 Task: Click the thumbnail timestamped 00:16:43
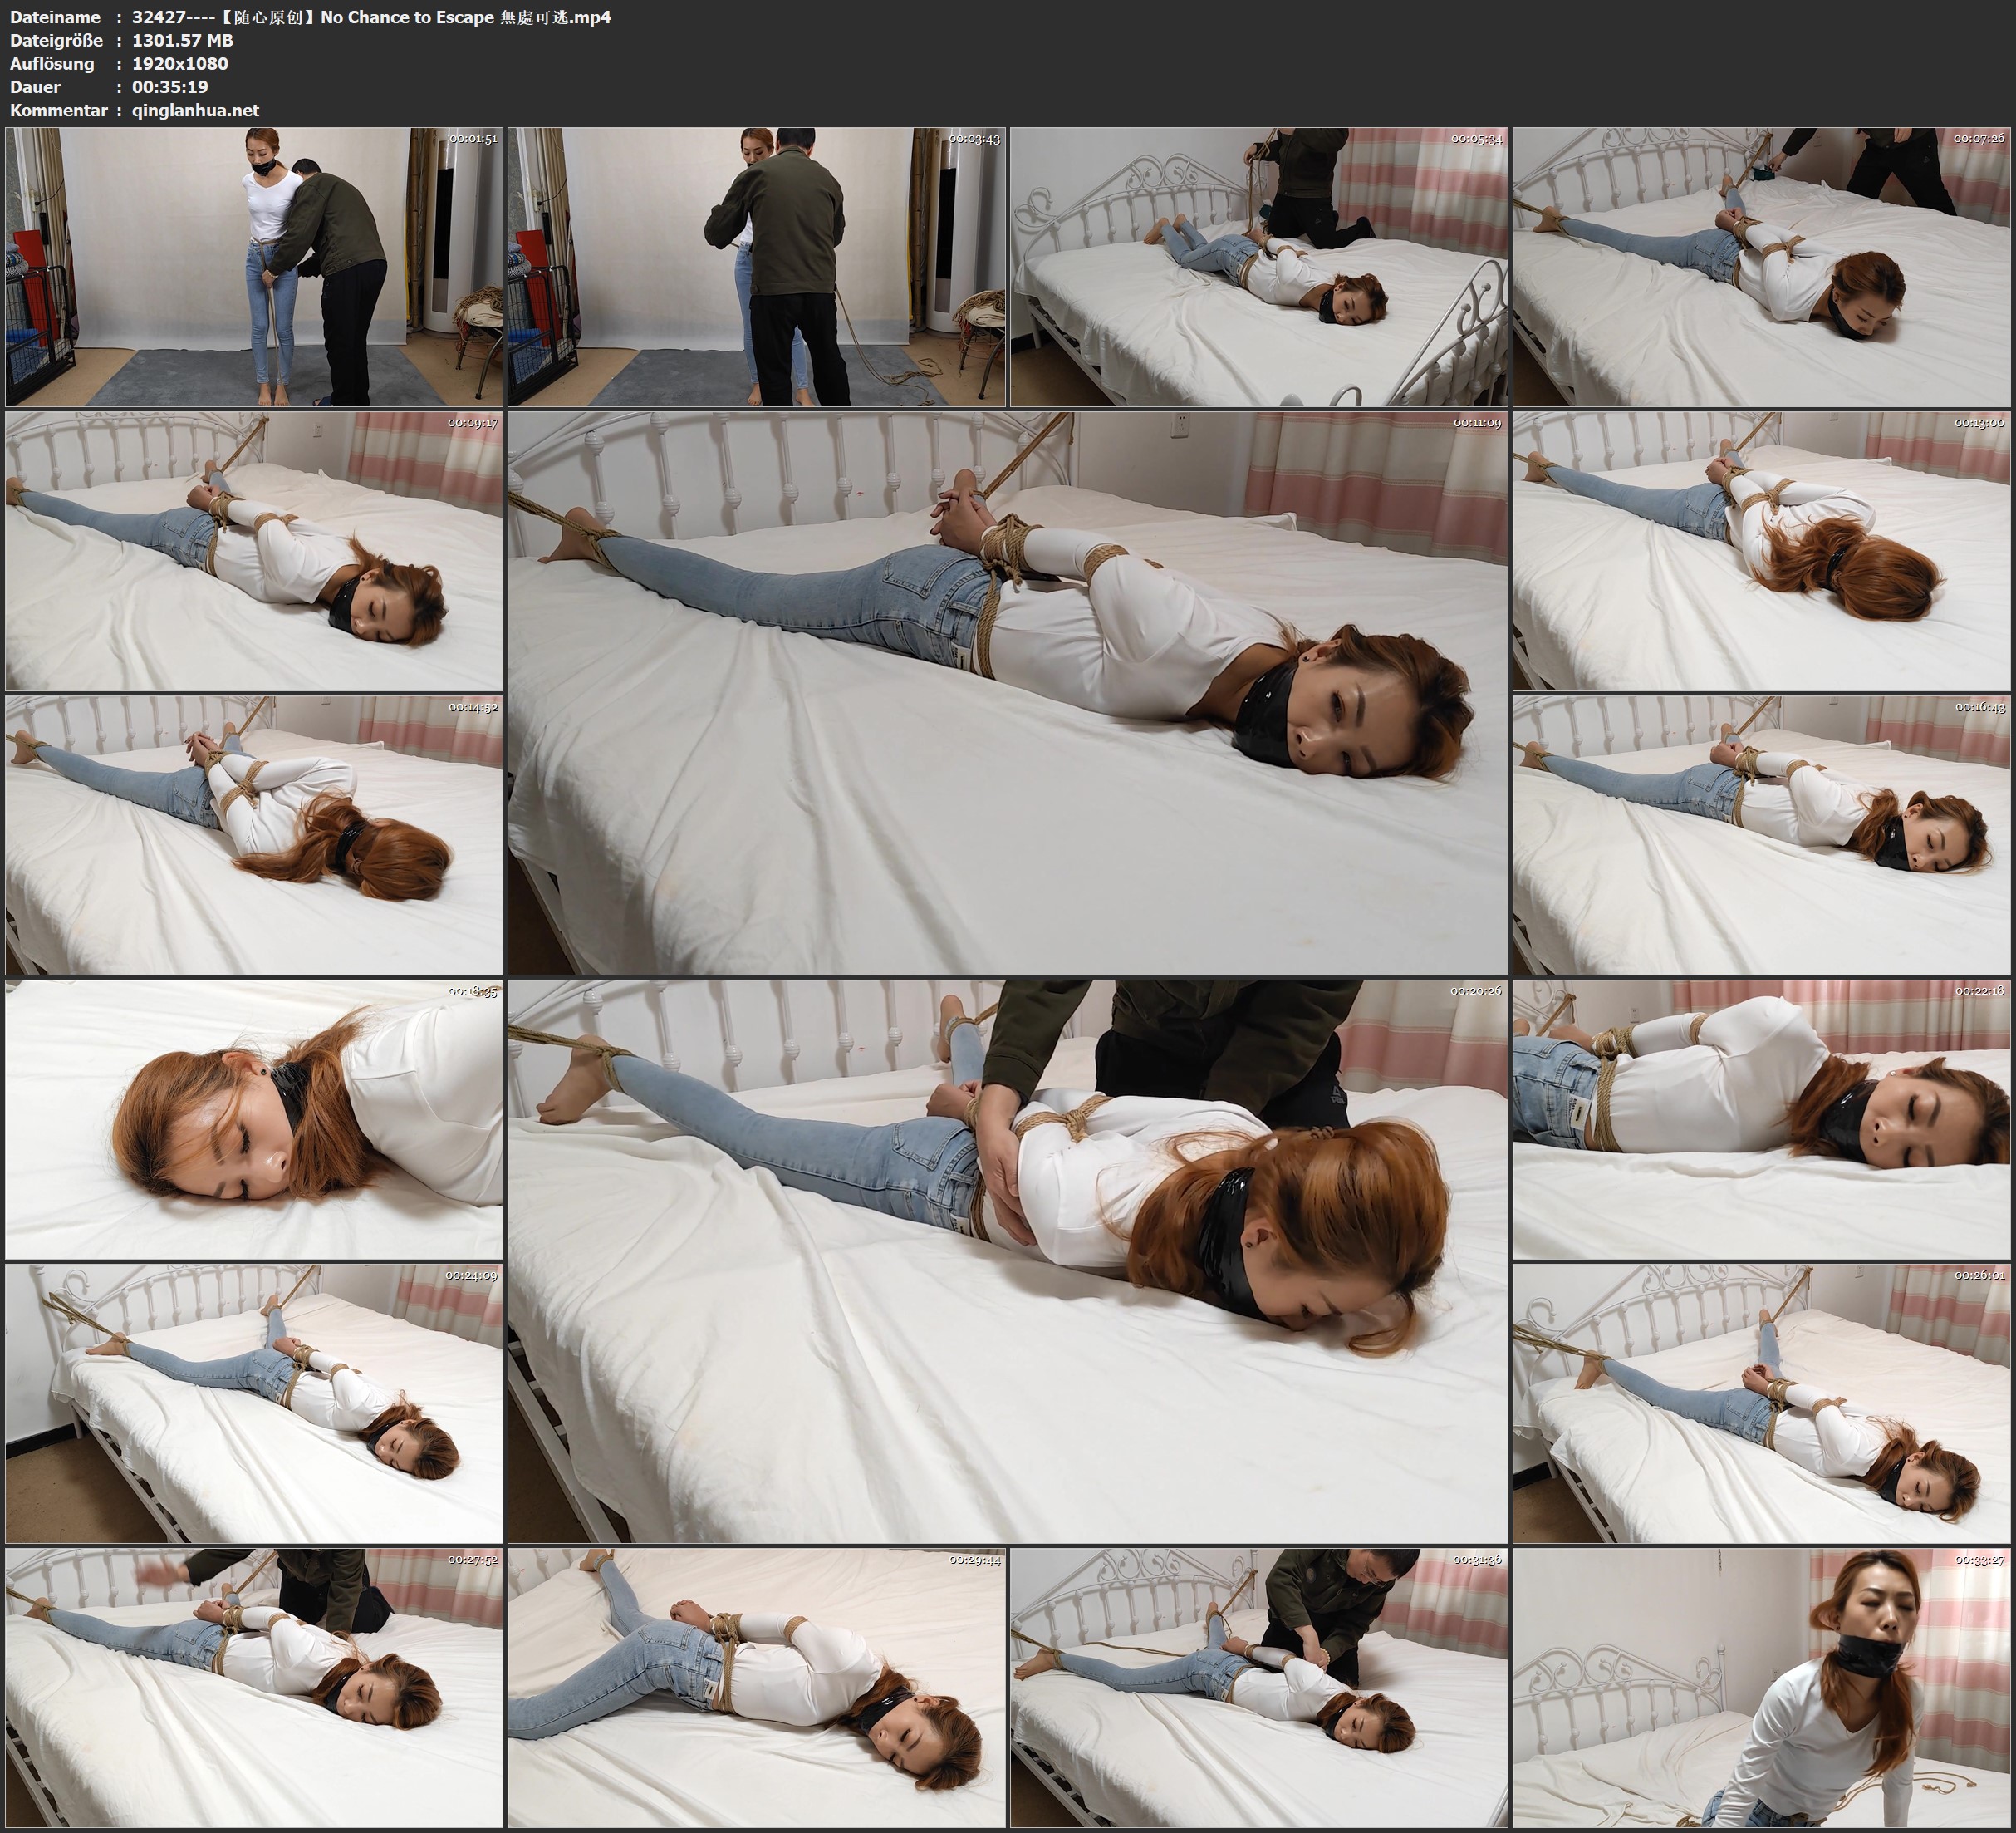click(1761, 834)
